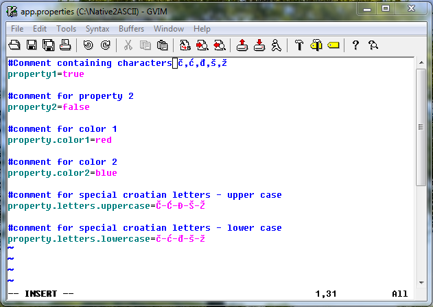Redo the last undone change
The image size is (433, 307).
click(105, 45)
